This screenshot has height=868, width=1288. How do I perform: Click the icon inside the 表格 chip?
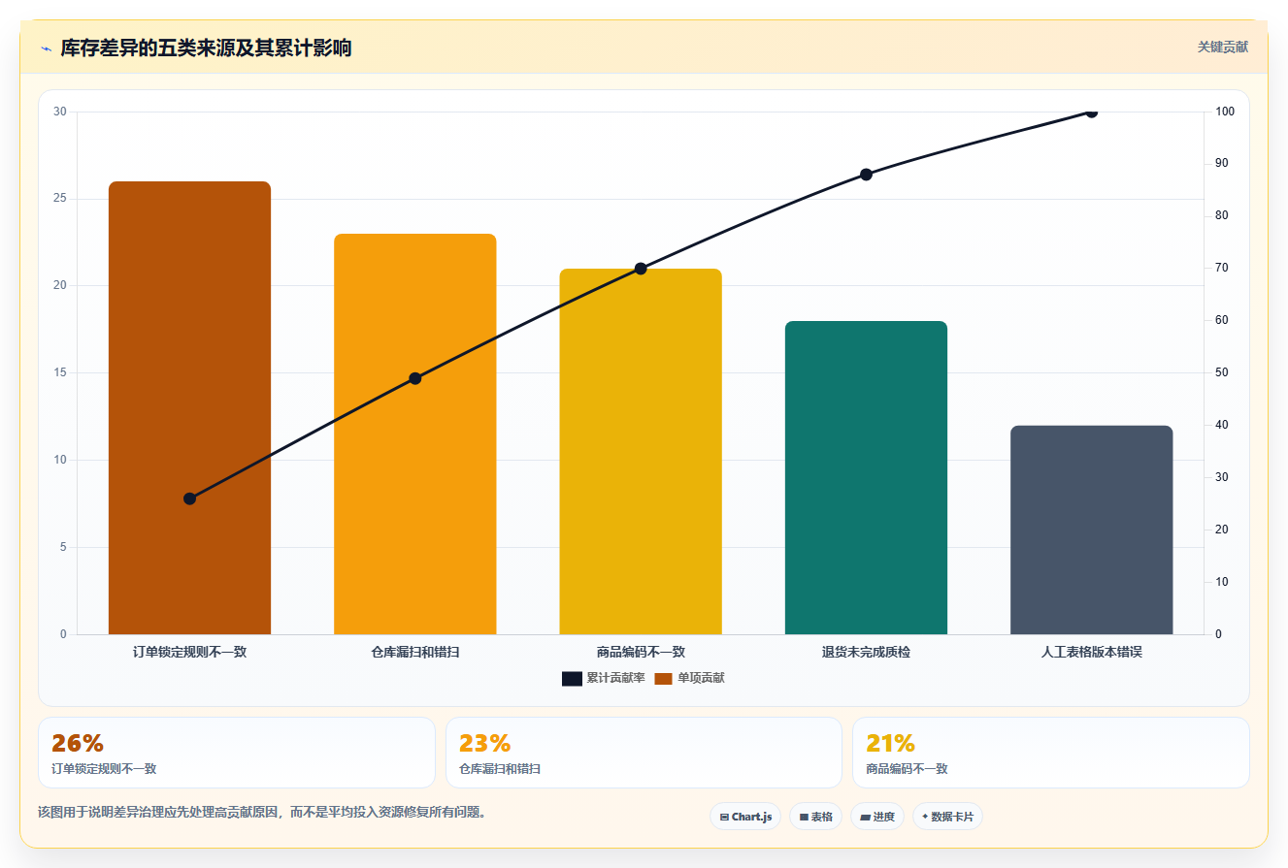(804, 817)
